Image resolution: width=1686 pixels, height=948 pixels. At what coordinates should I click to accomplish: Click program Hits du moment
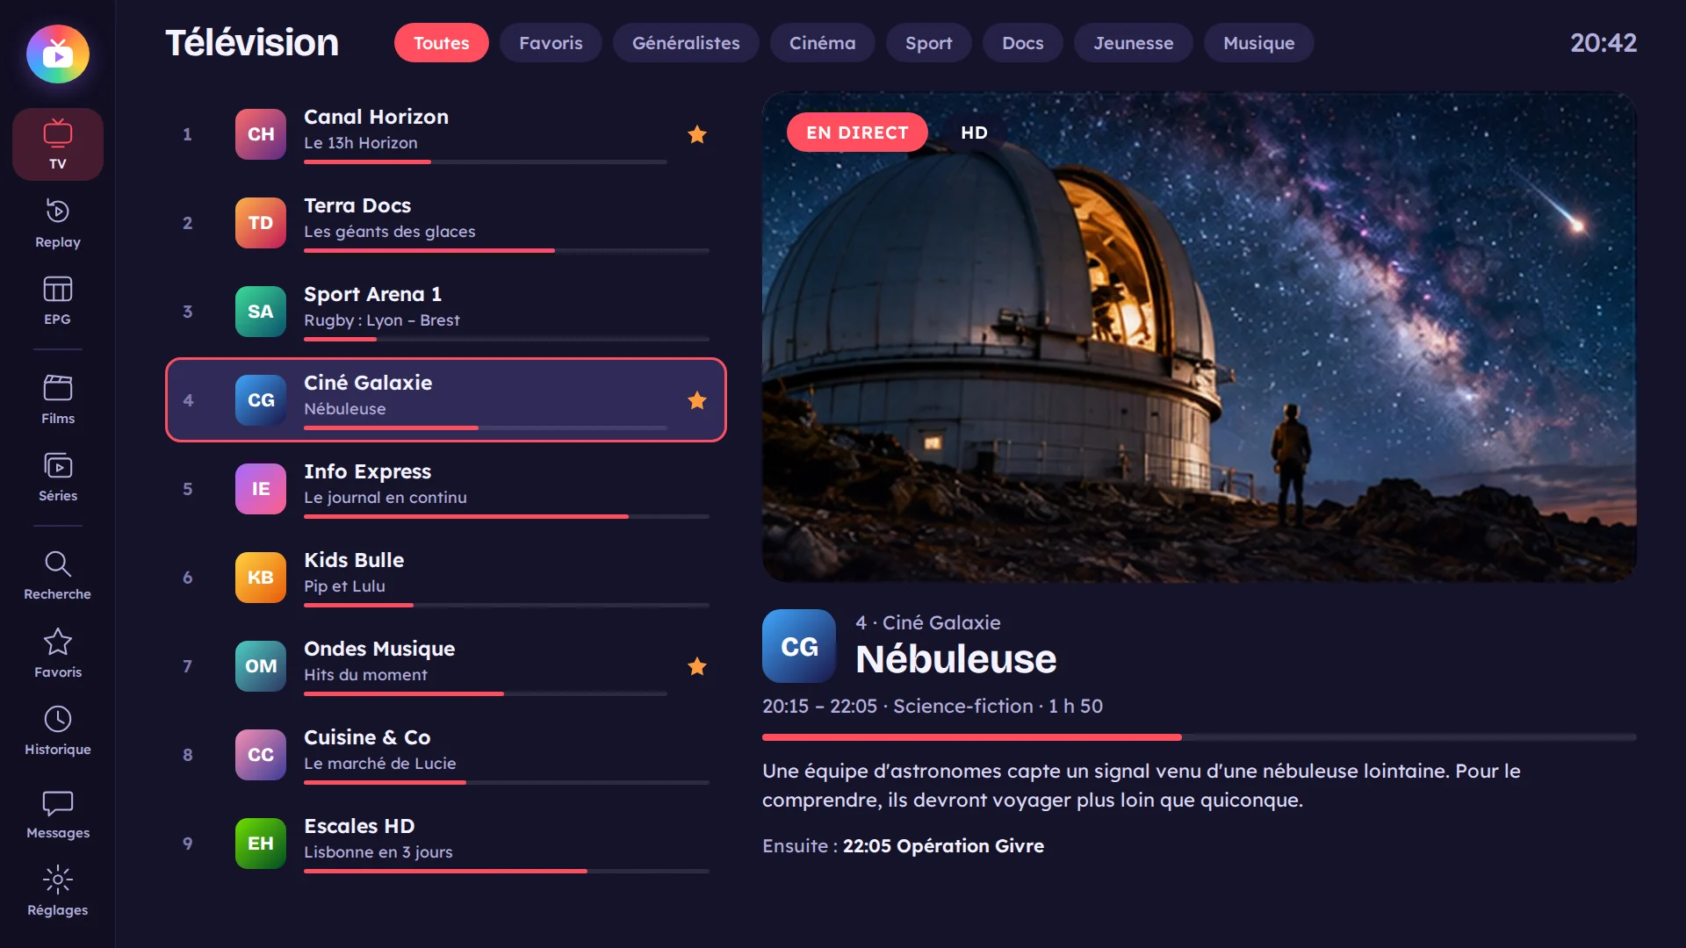point(365,675)
